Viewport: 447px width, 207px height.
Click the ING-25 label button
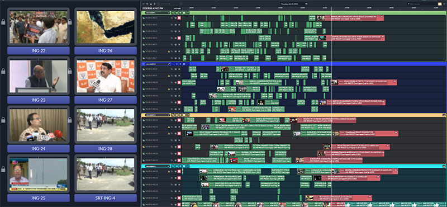pos(39,198)
